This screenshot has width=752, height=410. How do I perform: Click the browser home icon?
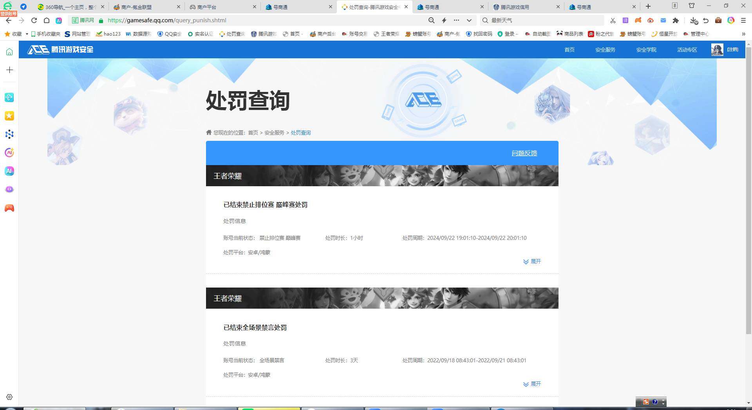tap(47, 20)
